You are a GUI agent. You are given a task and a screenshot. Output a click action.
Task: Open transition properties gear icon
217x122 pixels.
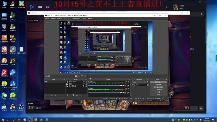pyautogui.click(x=148, y=82)
